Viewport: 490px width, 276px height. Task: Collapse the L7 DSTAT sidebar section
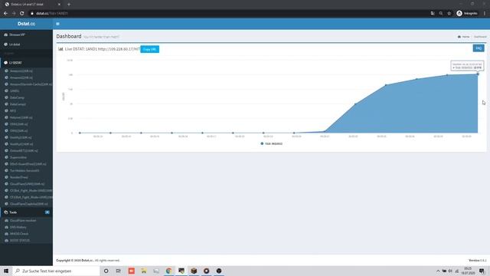click(x=26, y=63)
